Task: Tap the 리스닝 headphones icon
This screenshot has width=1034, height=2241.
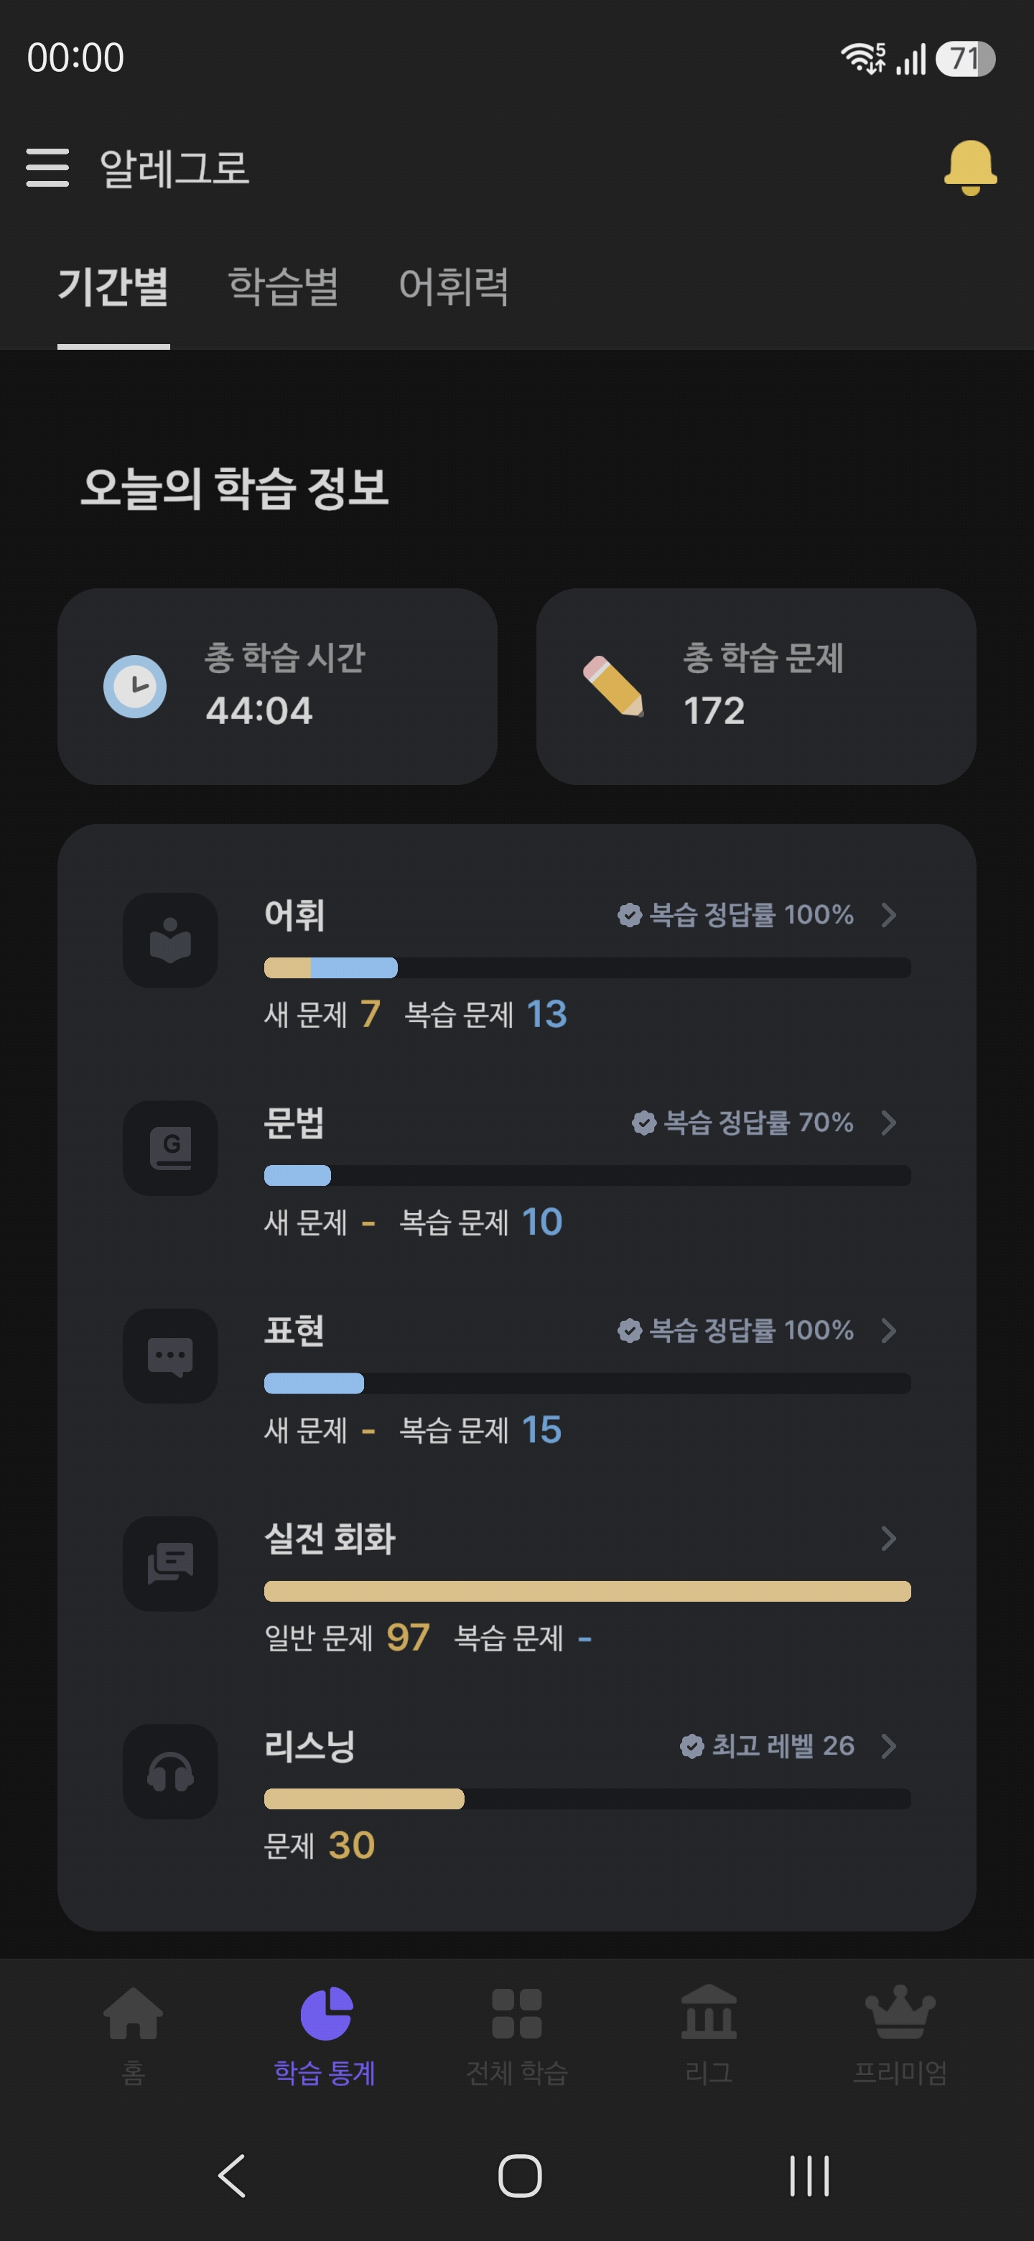Action: (x=170, y=1772)
